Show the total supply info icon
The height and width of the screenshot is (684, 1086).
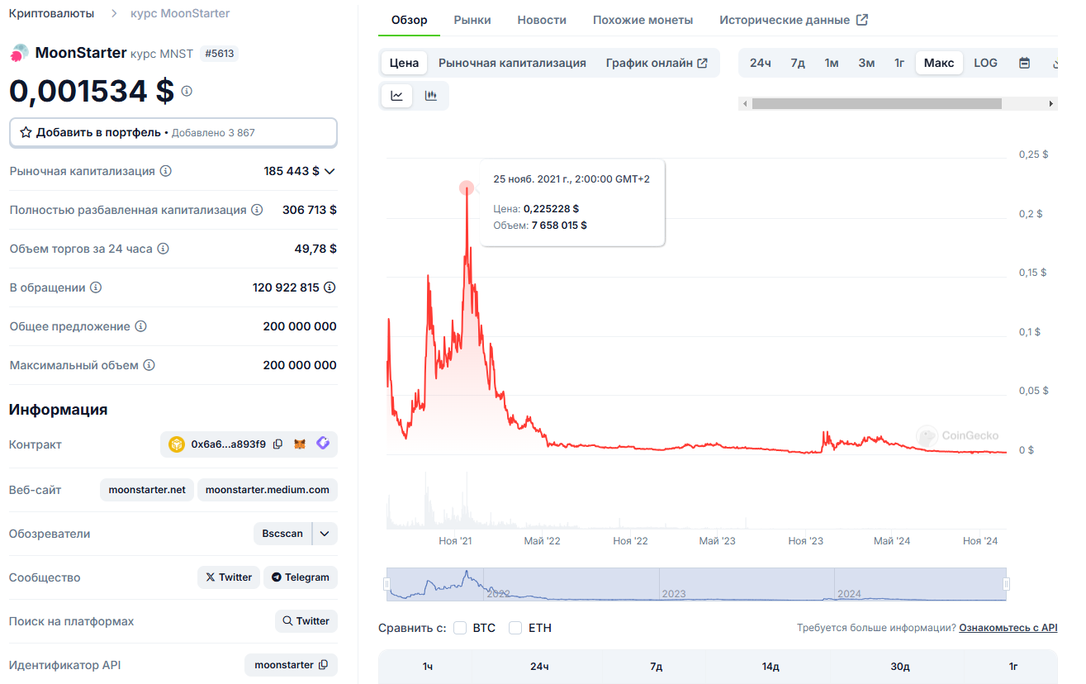[140, 326]
